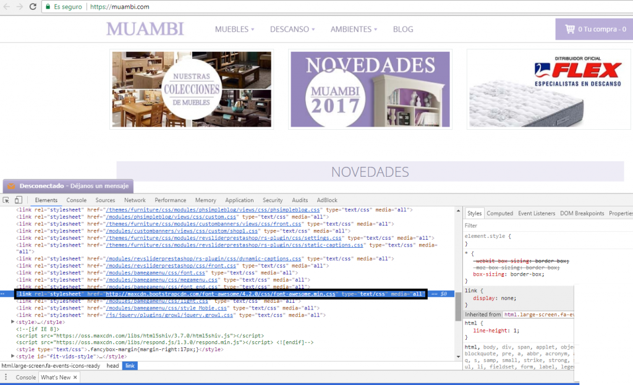633x385 pixels.
Task: Click the envelope icon in chat widget
Action: [x=11, y=185]
